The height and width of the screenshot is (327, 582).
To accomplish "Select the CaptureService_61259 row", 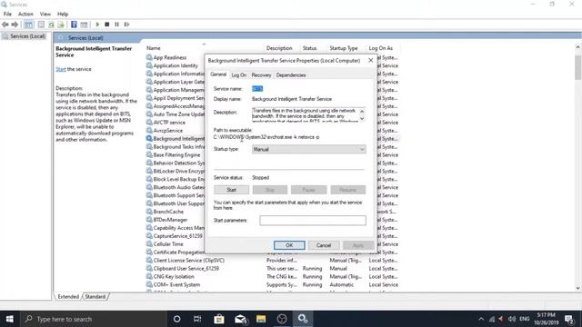I will (x=176, y=236).
